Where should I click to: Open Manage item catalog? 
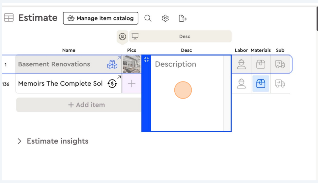pos(101,18)
